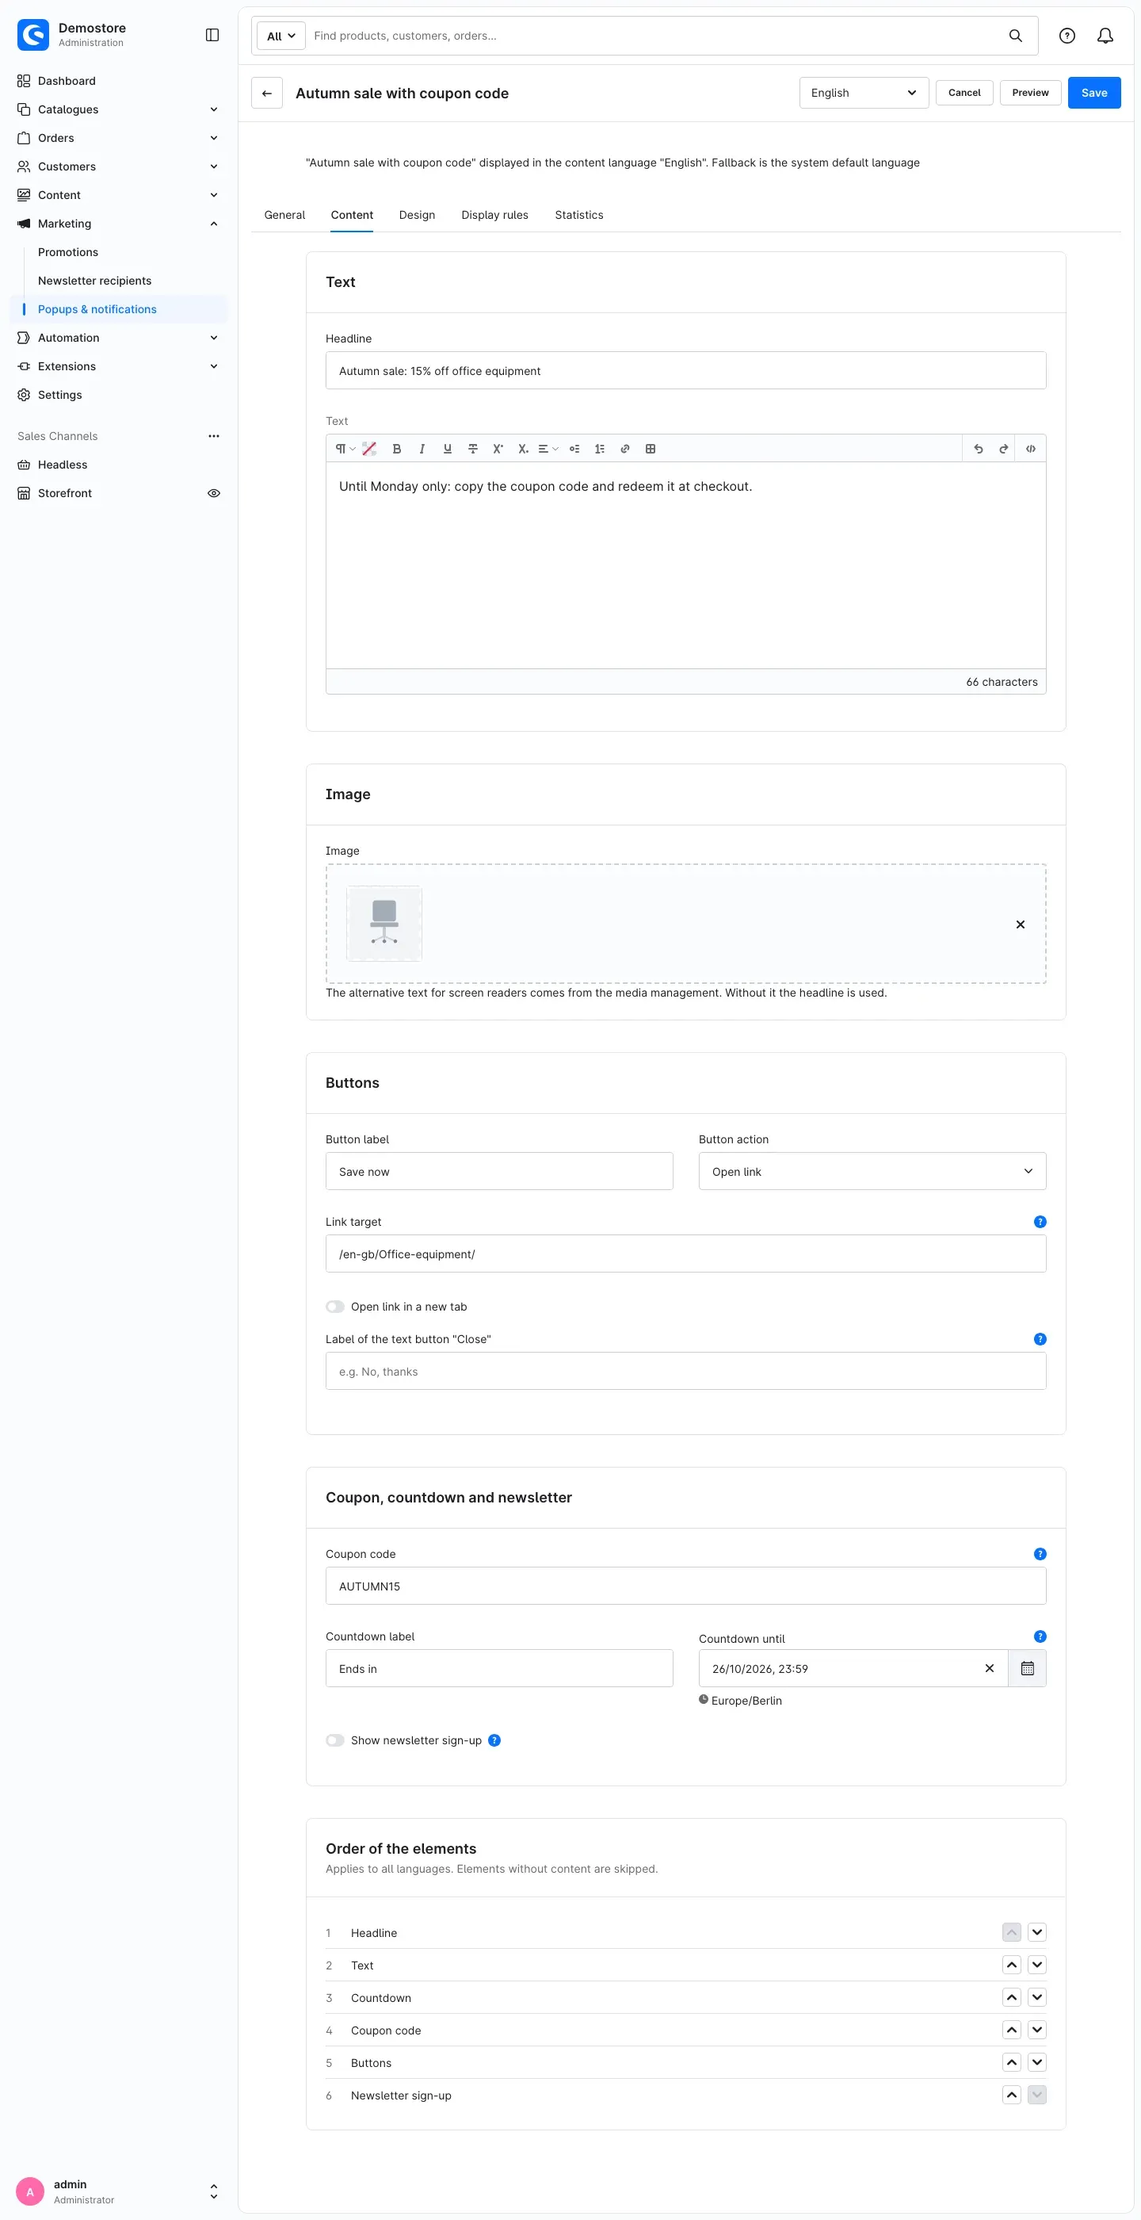Open Sales Channels three-dot menu
The width and height of the screenshot is (1141, 2220).
point(214,436)
